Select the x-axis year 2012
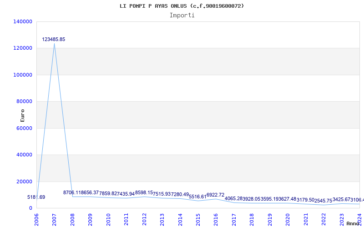The image size is (364, 228). pyautogui.click(x=144, y=219)
